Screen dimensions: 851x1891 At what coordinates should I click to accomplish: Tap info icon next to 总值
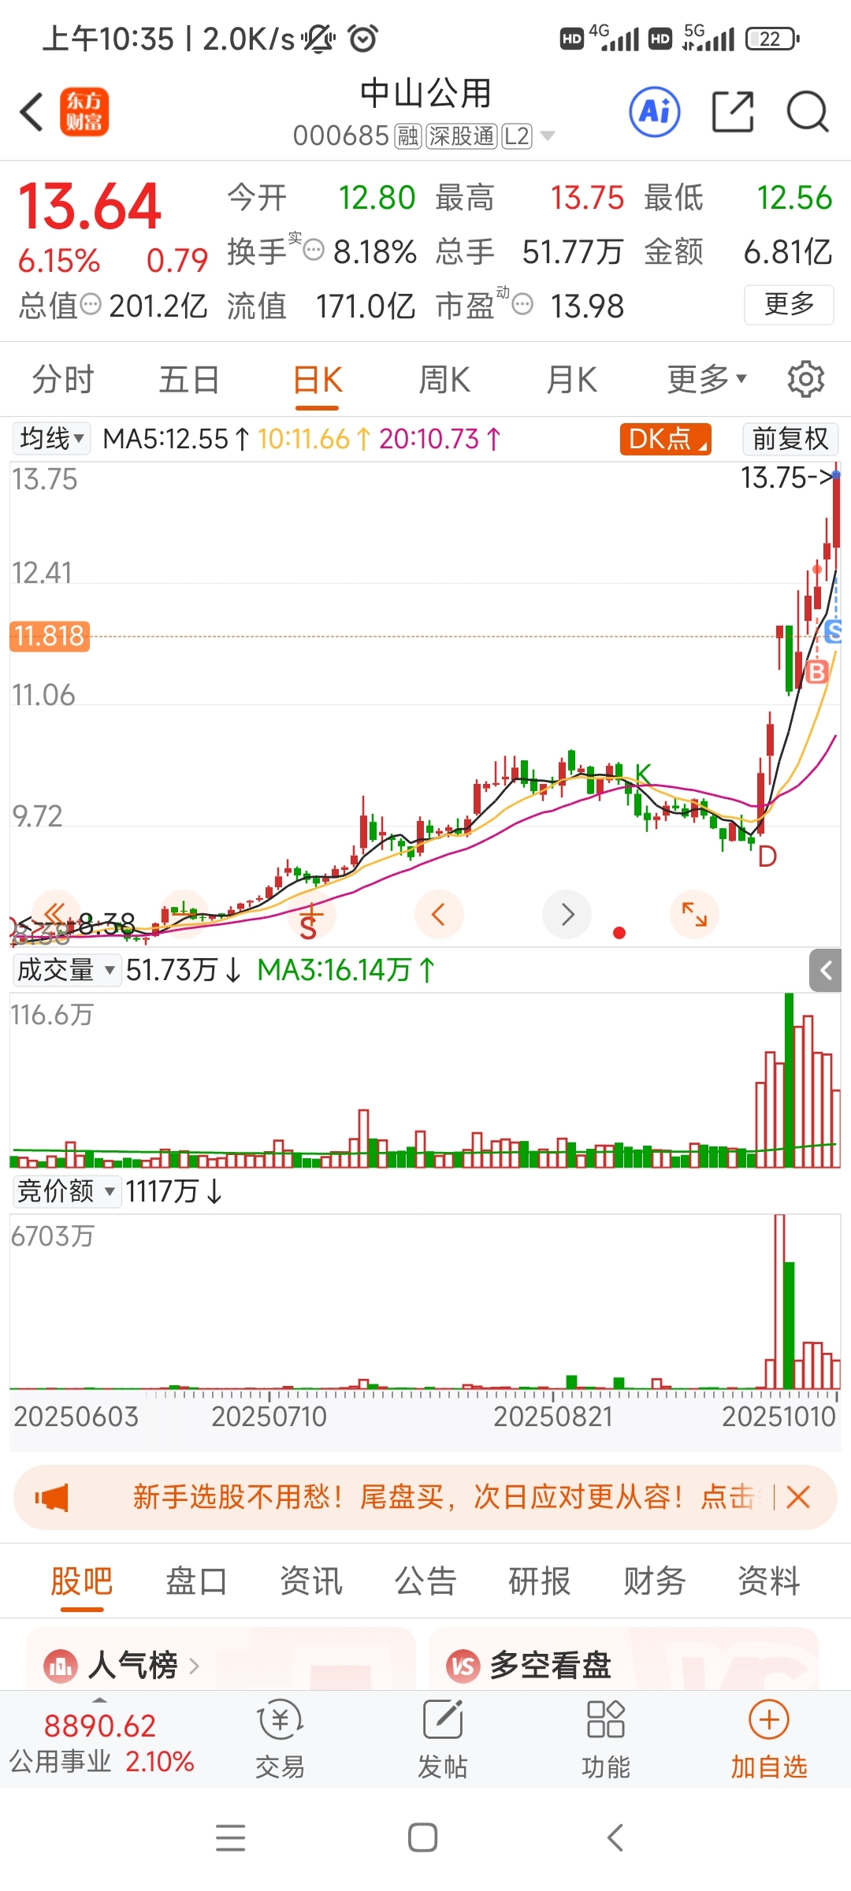[91, 304]
